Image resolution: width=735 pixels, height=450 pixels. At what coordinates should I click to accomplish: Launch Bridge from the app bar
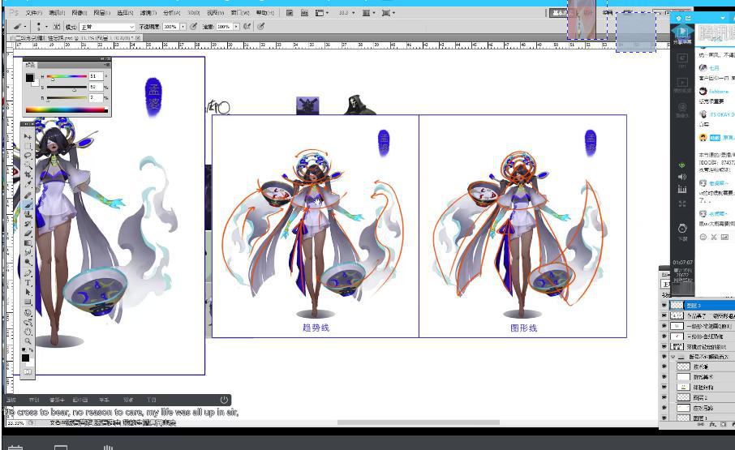(x=290, y=13)
